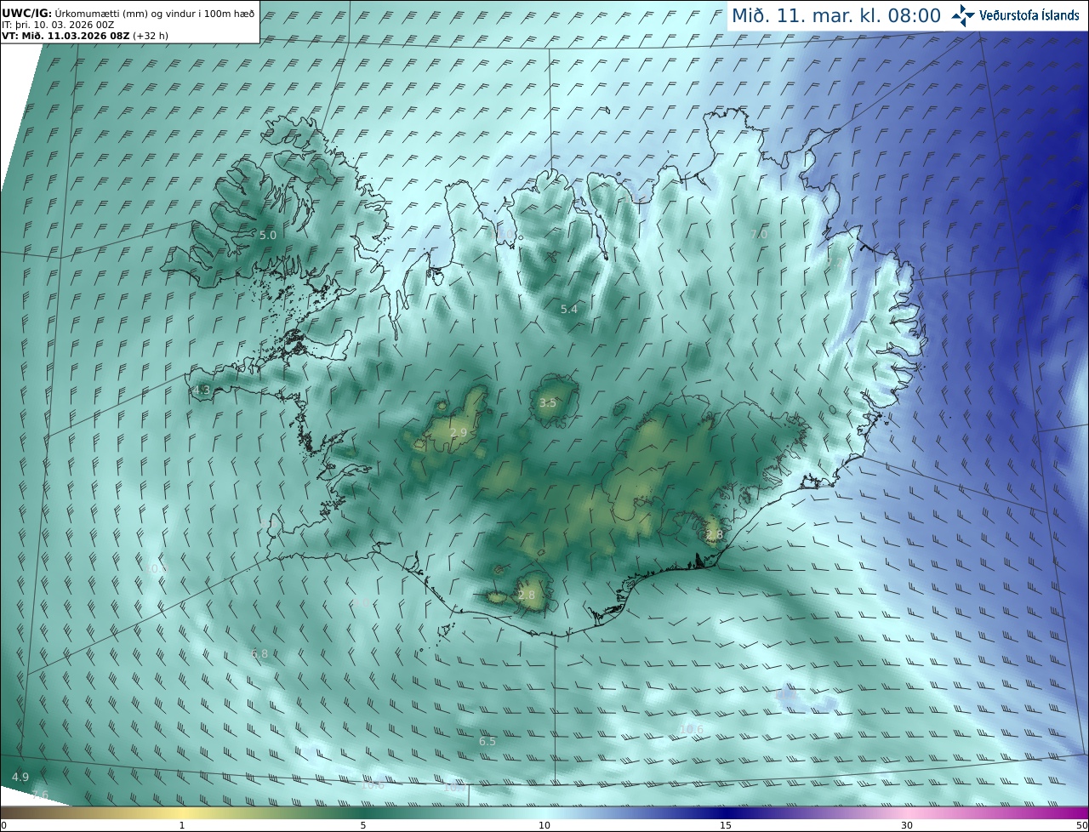The height and width of the screenshot is (832, 1089).
Task: Click the 30 label on the color scale
Action: point(907,825)
